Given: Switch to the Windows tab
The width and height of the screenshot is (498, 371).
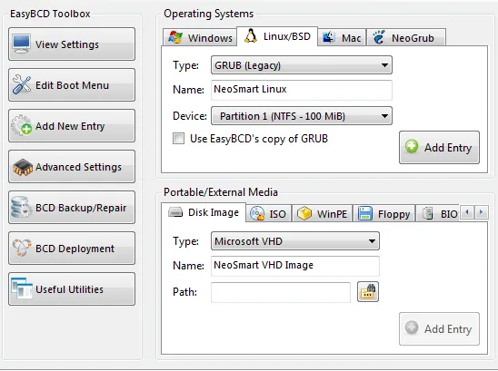Looking at the screenshot, I should point(200,38).
